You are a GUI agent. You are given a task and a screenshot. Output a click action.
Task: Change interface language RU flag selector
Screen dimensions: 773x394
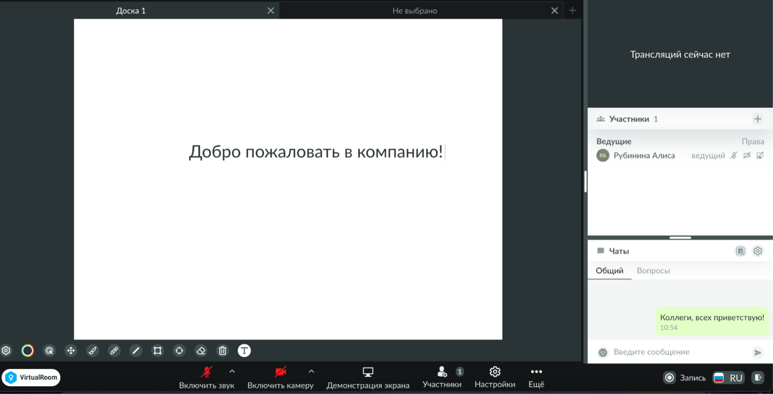pyautogui.click(x=728, y=378)
